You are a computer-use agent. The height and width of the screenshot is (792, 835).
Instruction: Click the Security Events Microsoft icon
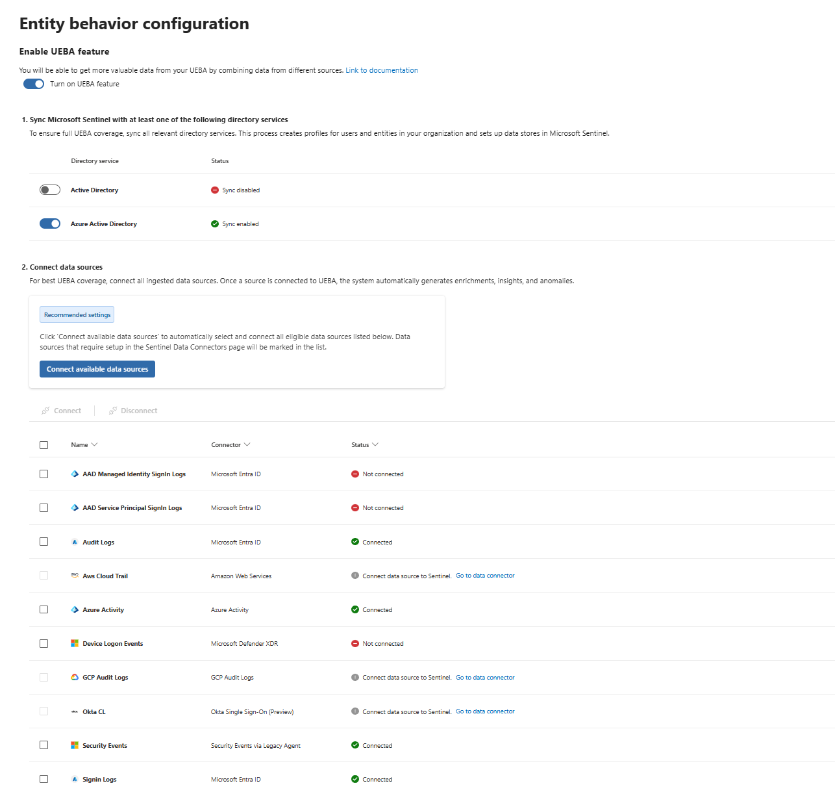75,746
